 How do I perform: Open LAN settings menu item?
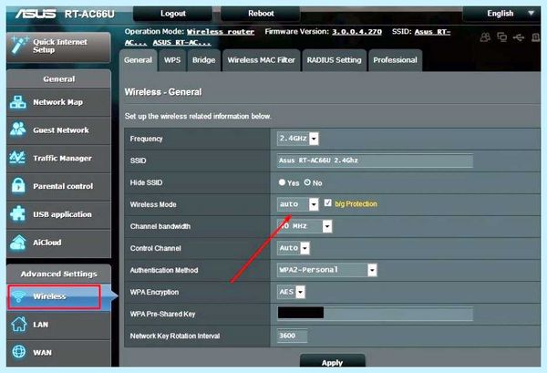click(x=58, y=325)
